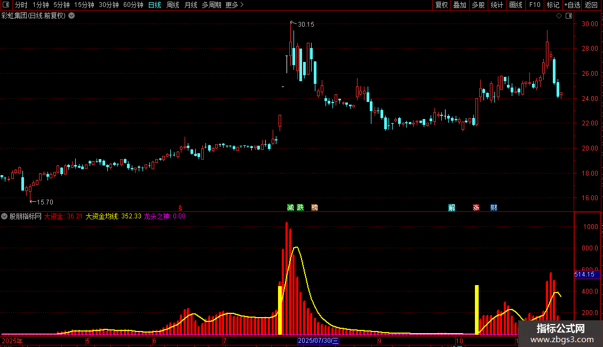
Task: Select the 大资金 indicator value label
Action: click(64, 216)
